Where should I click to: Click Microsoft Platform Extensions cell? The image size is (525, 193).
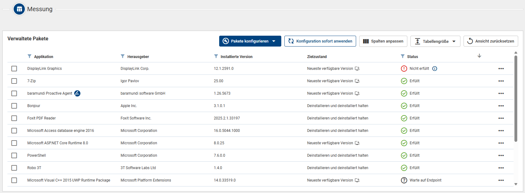click(x=146, y=180)
